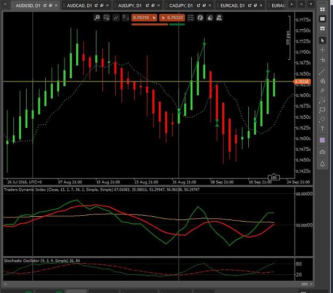Open the trader avatar icon in chart toolbar

219,18
